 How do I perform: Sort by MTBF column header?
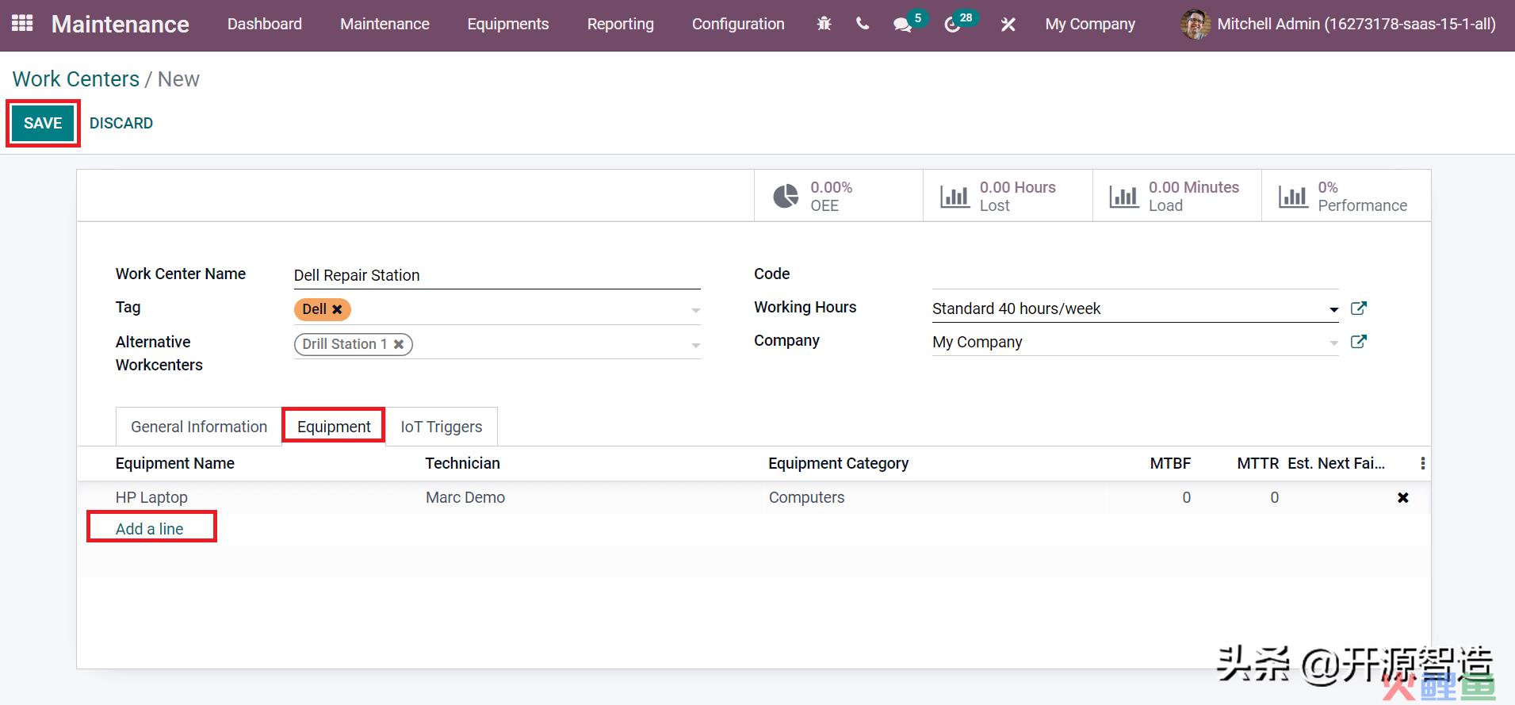pyautogui.click(x=1170, y=463)
